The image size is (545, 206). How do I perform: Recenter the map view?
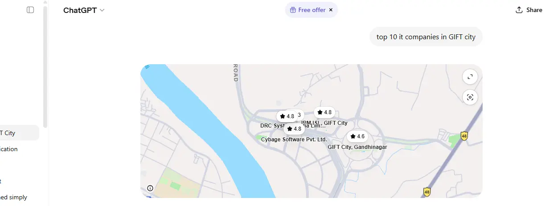pyautogui.click(x=470, y=97)
